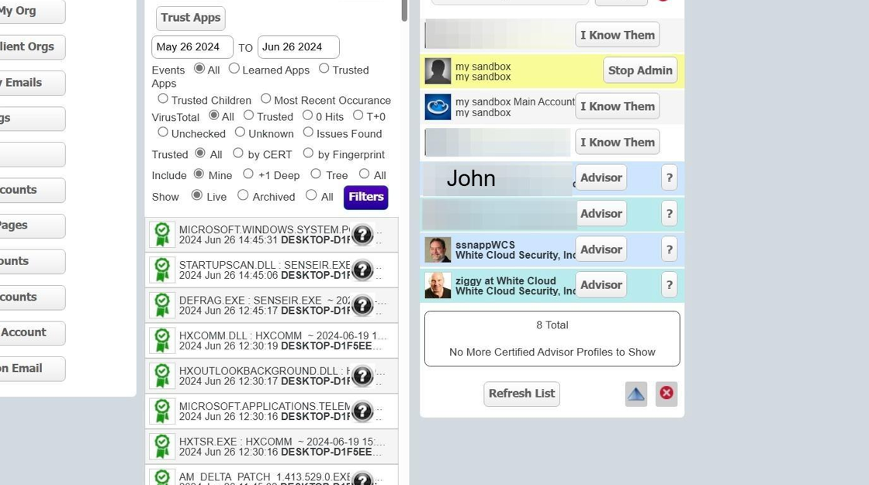869x485 pixels.
Task: Click ssnappWCS's profile photo
Action: pyautogui.click(x=438, y=249)
